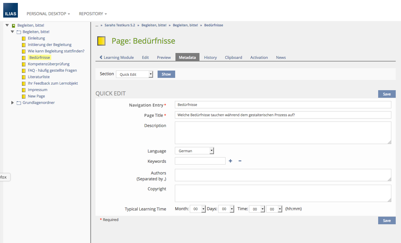Click the green learning module root icon
The width and height of the screenshot is (401, 243).
pos(13,25)
